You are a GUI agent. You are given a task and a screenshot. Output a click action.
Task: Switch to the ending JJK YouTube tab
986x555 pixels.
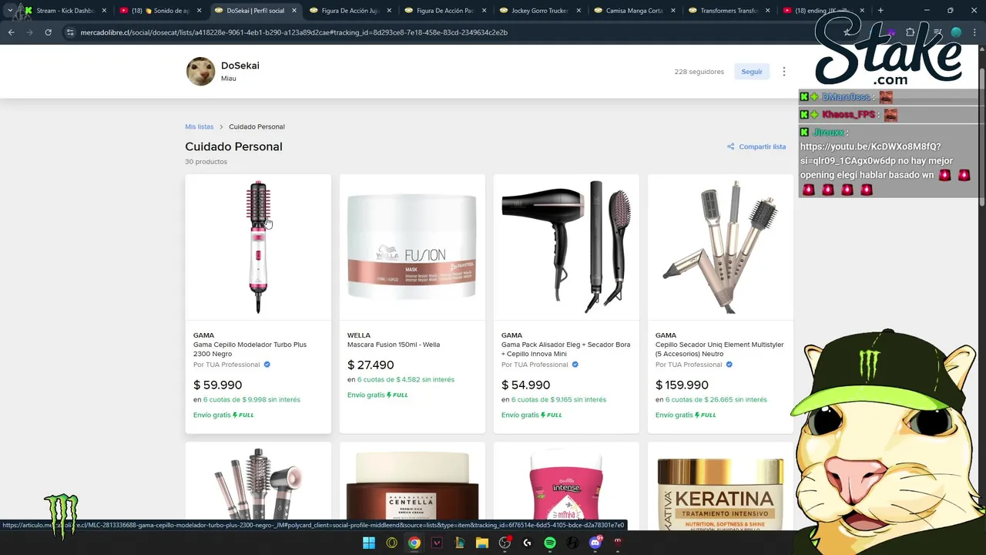[823, 11]
